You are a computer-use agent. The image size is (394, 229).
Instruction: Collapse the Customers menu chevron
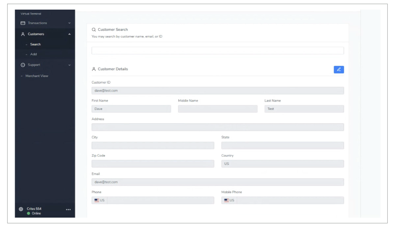coord(69,34)
